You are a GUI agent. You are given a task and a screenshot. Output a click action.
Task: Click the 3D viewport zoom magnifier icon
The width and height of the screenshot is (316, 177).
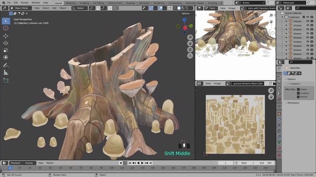pyautogui.click(x=190, y=37)
